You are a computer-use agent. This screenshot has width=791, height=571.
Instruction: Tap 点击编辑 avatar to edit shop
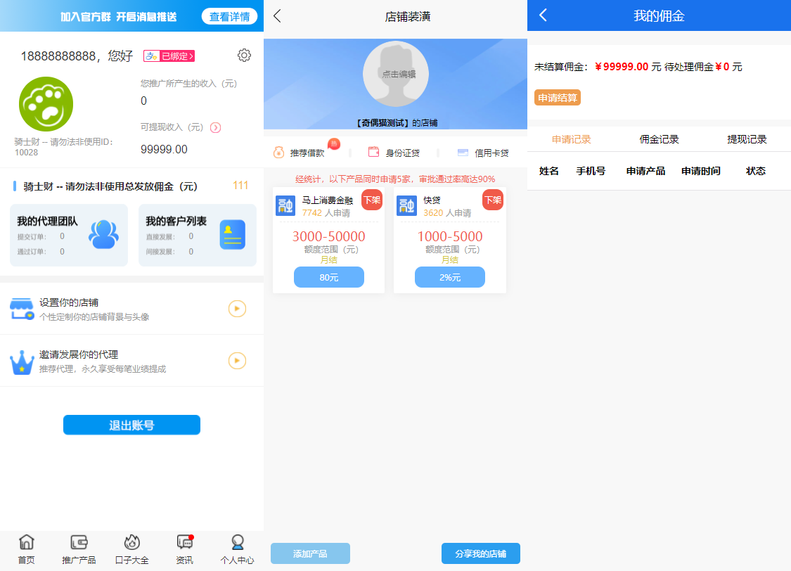point(395,75)
